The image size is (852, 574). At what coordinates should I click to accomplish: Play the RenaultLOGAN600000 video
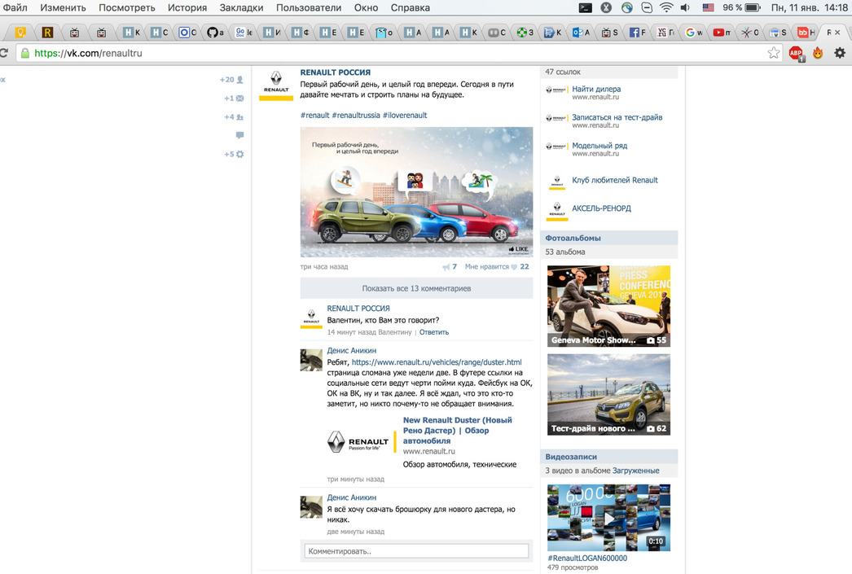tap(608, 518)
